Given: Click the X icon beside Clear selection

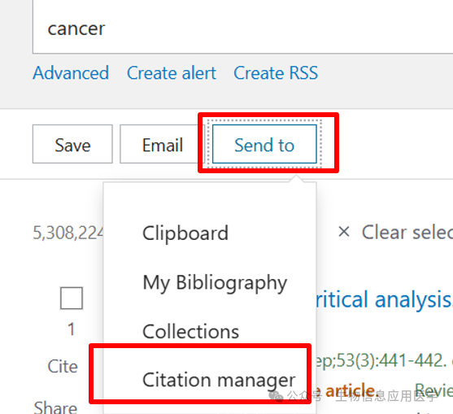Looking at the screenshot, I should (344, 232).
